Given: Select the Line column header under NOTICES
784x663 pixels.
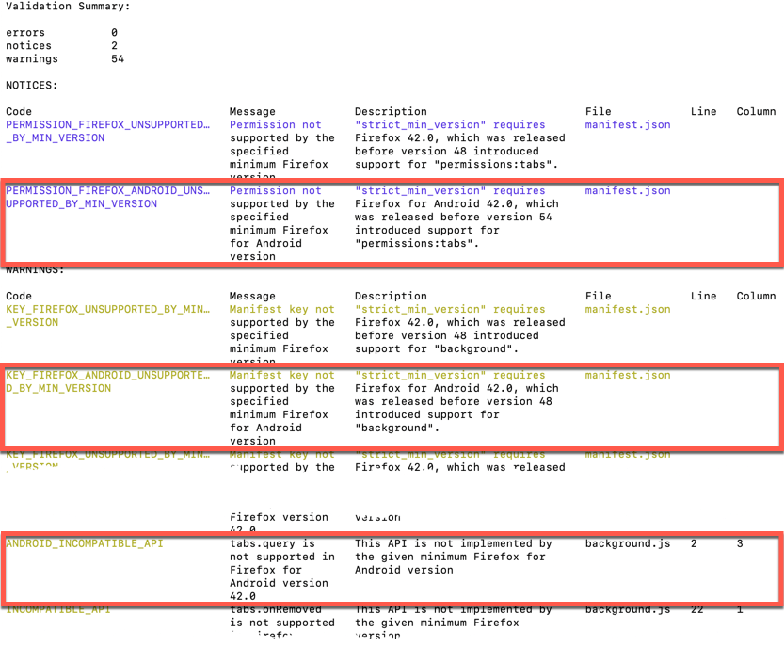Looking at the screenshot, I should [703, 111].
